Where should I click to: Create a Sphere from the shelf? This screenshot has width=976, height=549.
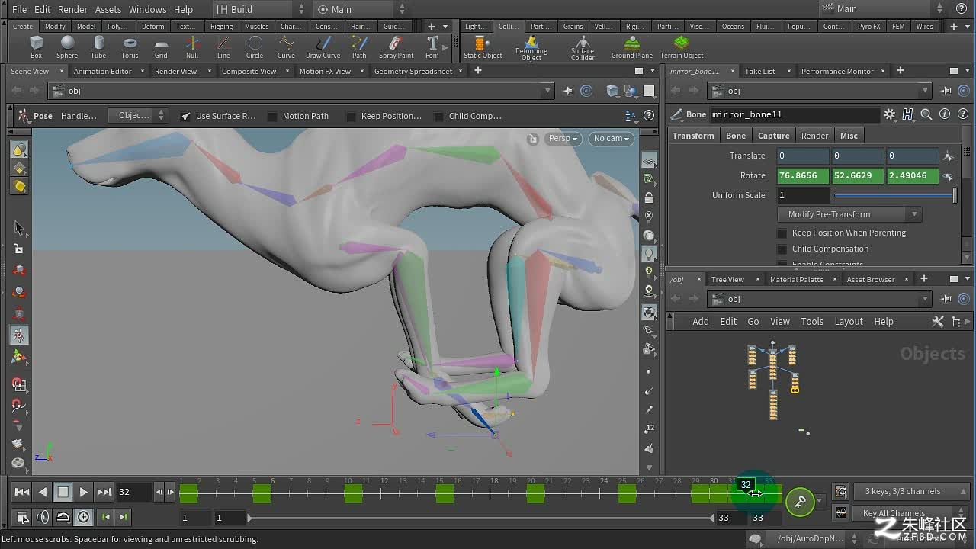[x=67, y=47]
